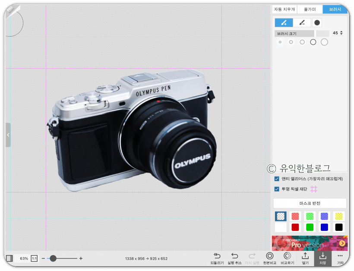Click the camera image on the canvas
The image size is (354, 271).
[x=131, y=130]
